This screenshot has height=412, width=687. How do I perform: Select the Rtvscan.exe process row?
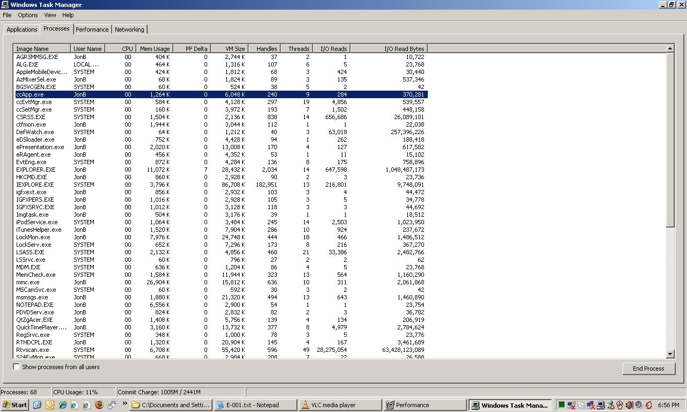tap(32, 350)
